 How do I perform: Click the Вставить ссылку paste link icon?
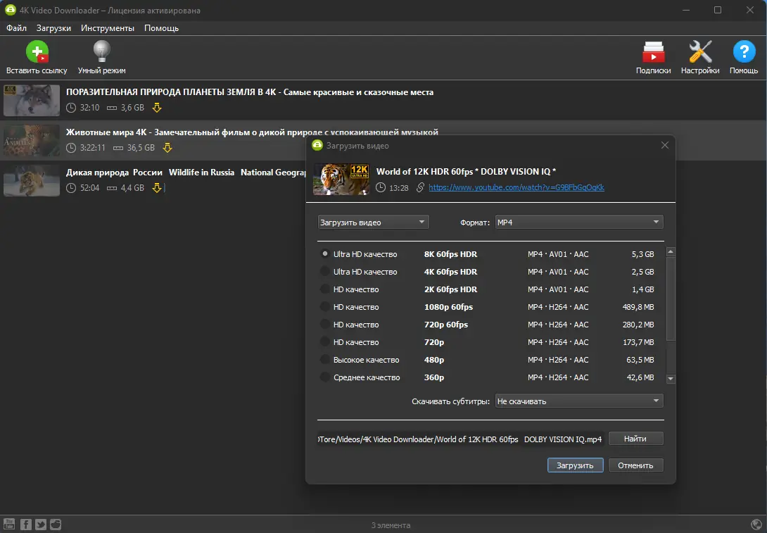(x=37, y=51)
